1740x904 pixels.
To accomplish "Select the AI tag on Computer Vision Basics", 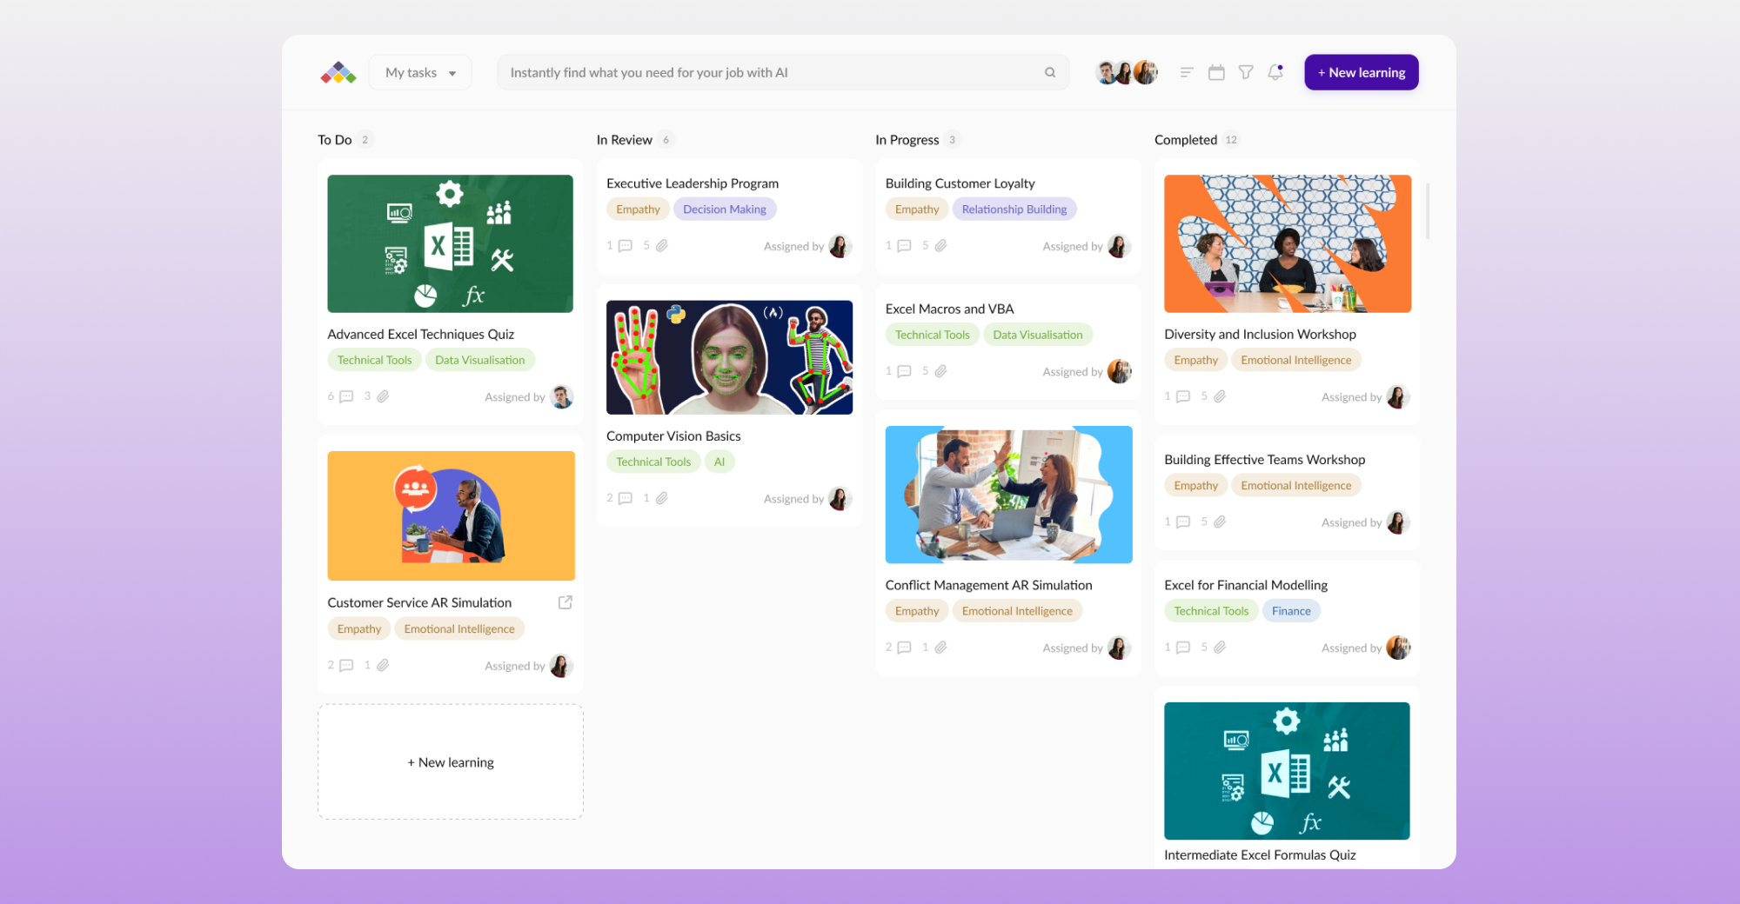I will click(x=719, y=462).
